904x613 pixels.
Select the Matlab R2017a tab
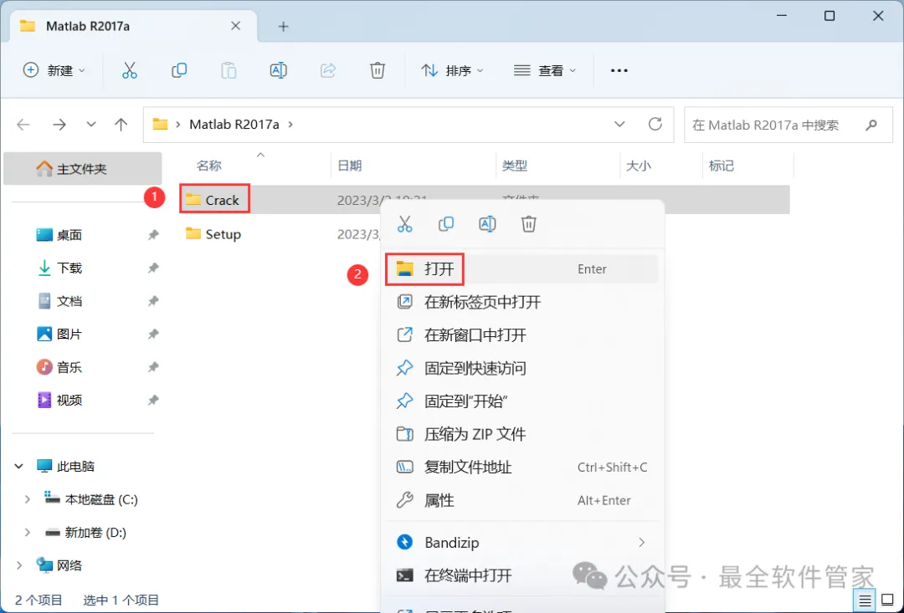(134, 27)
